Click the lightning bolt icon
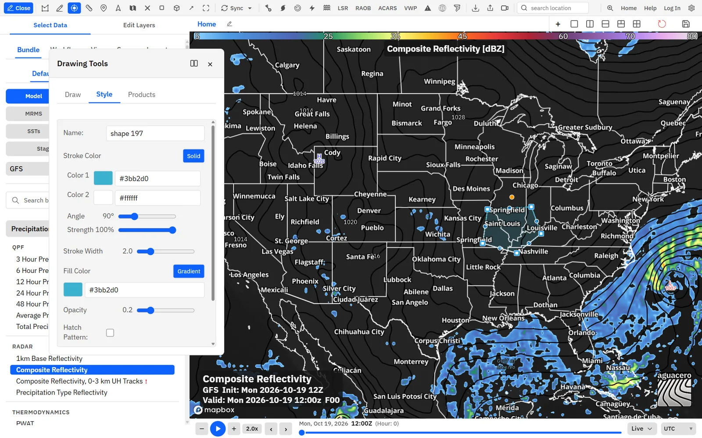The image size is (702, 438). pyautogui.click(x=312, y=8)
